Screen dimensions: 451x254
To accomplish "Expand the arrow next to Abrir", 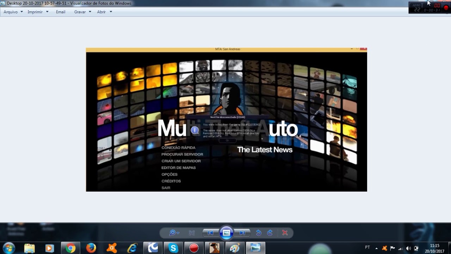I will 111,12.
